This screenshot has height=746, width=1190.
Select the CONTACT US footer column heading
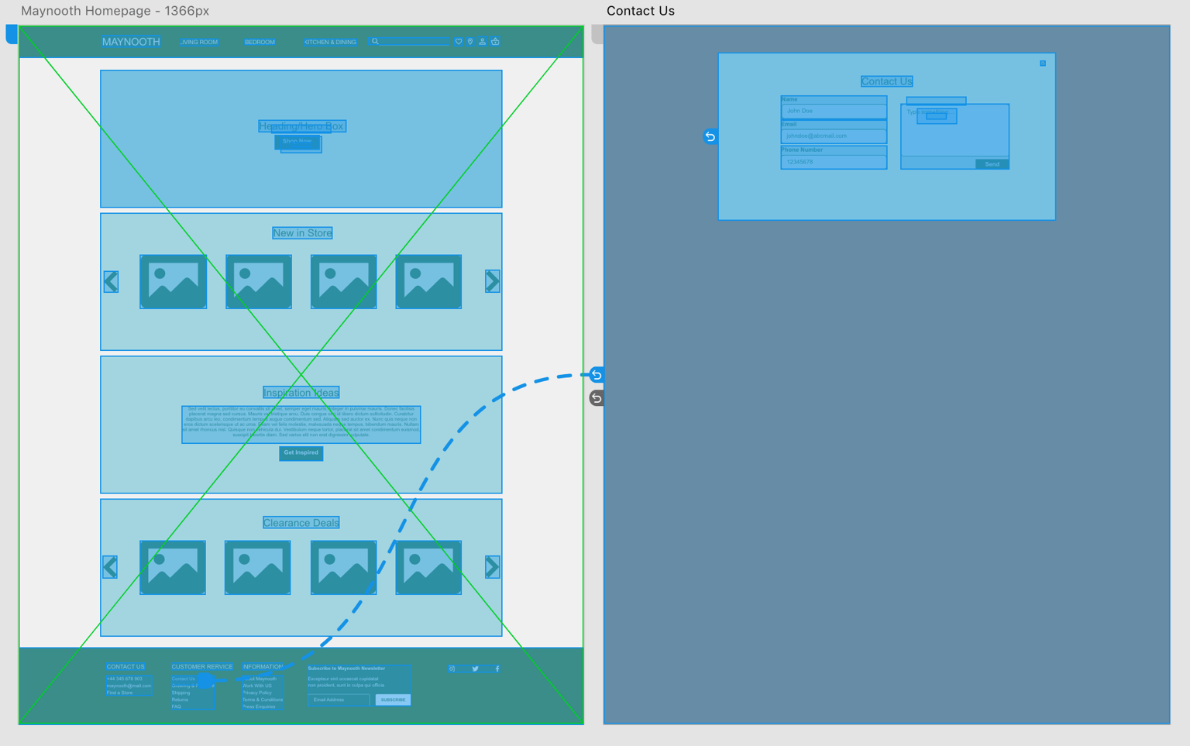click(x=126, y=667)
